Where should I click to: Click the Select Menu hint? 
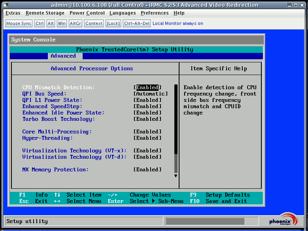[x=84, y=201]
